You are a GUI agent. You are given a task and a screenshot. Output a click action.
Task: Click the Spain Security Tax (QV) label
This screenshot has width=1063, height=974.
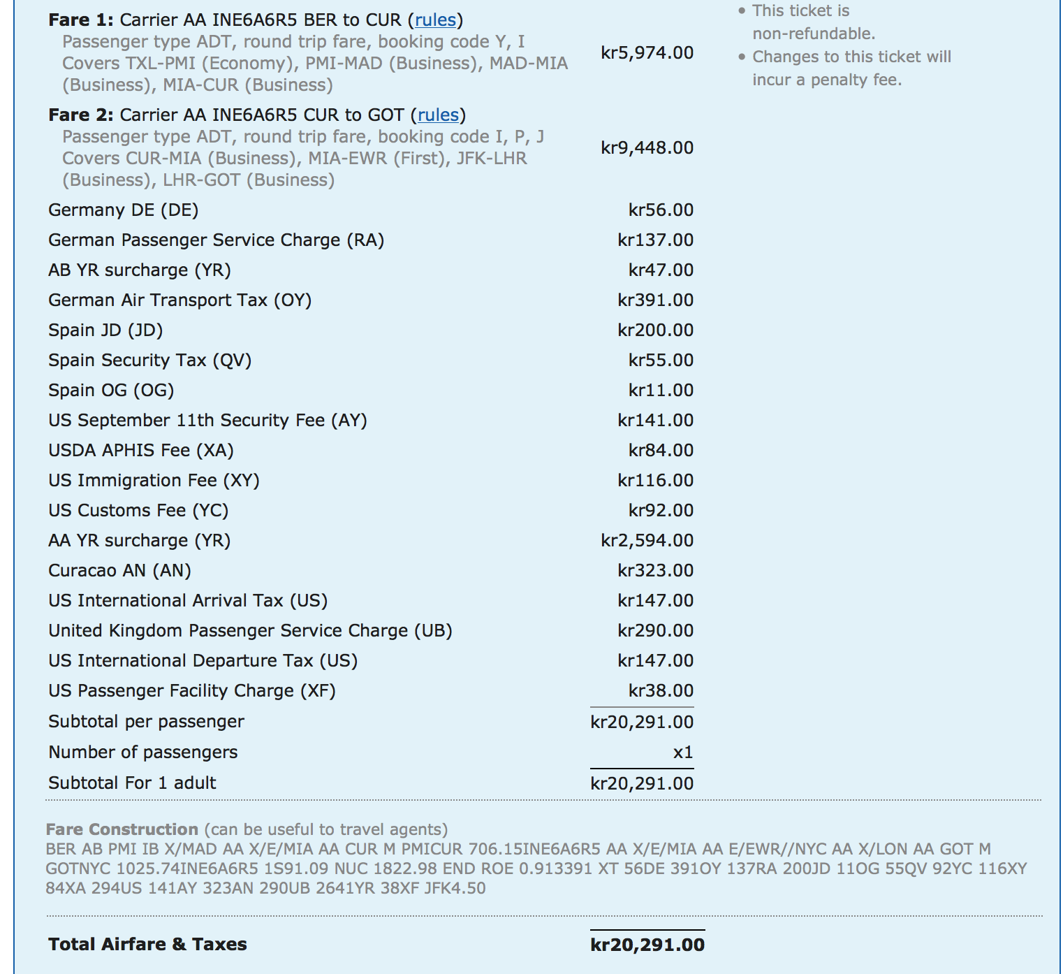click(x=149, y=361)
